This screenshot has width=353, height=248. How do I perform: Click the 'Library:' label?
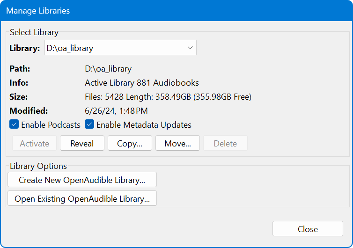point(24,48)
